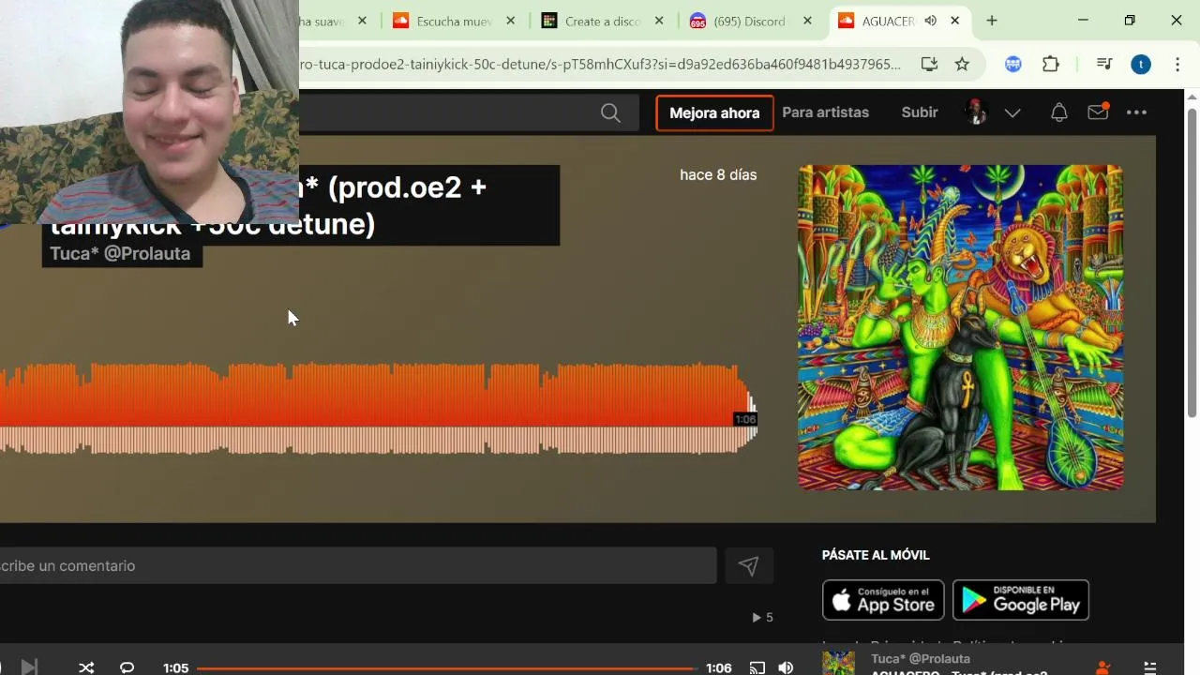Click the user avatar in SoundCloud header
This screenshot has width=1200, height=675.
(976, 112)
